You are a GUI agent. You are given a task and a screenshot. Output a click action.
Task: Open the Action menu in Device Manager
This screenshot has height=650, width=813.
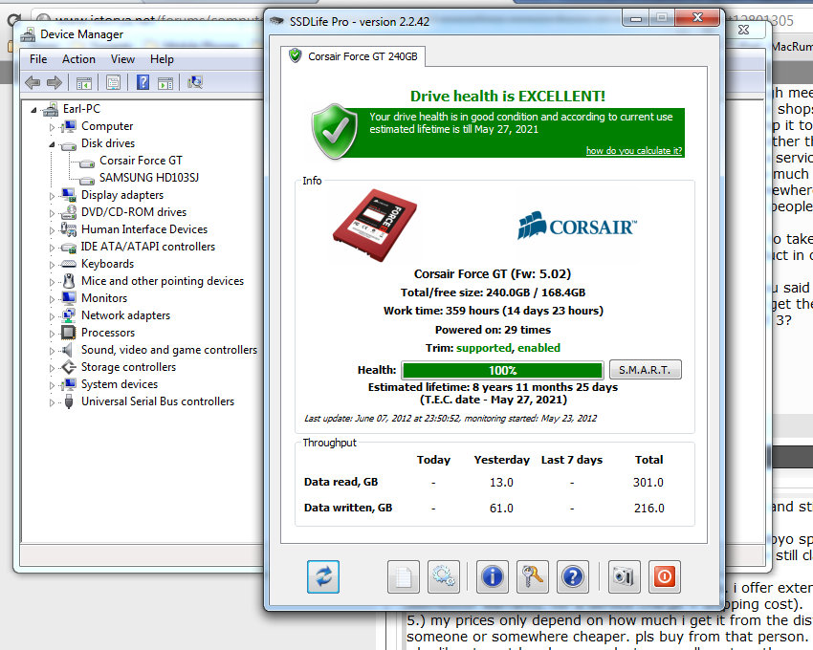pos(78,59)
